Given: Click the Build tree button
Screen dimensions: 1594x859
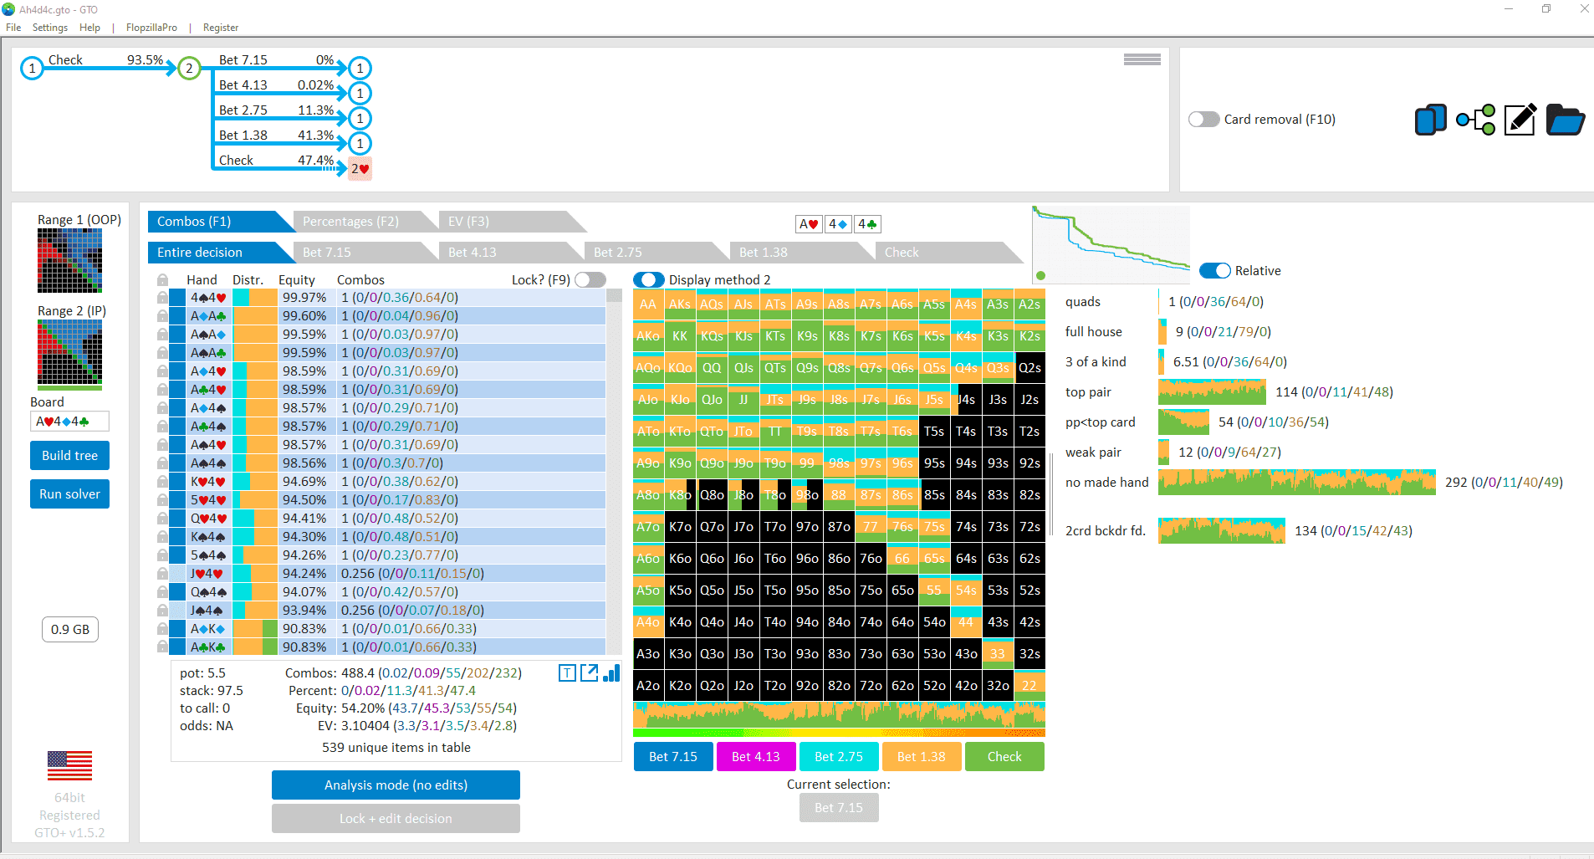Looking at the screenshot, I should pyautogui.click(x=69, y=456).
